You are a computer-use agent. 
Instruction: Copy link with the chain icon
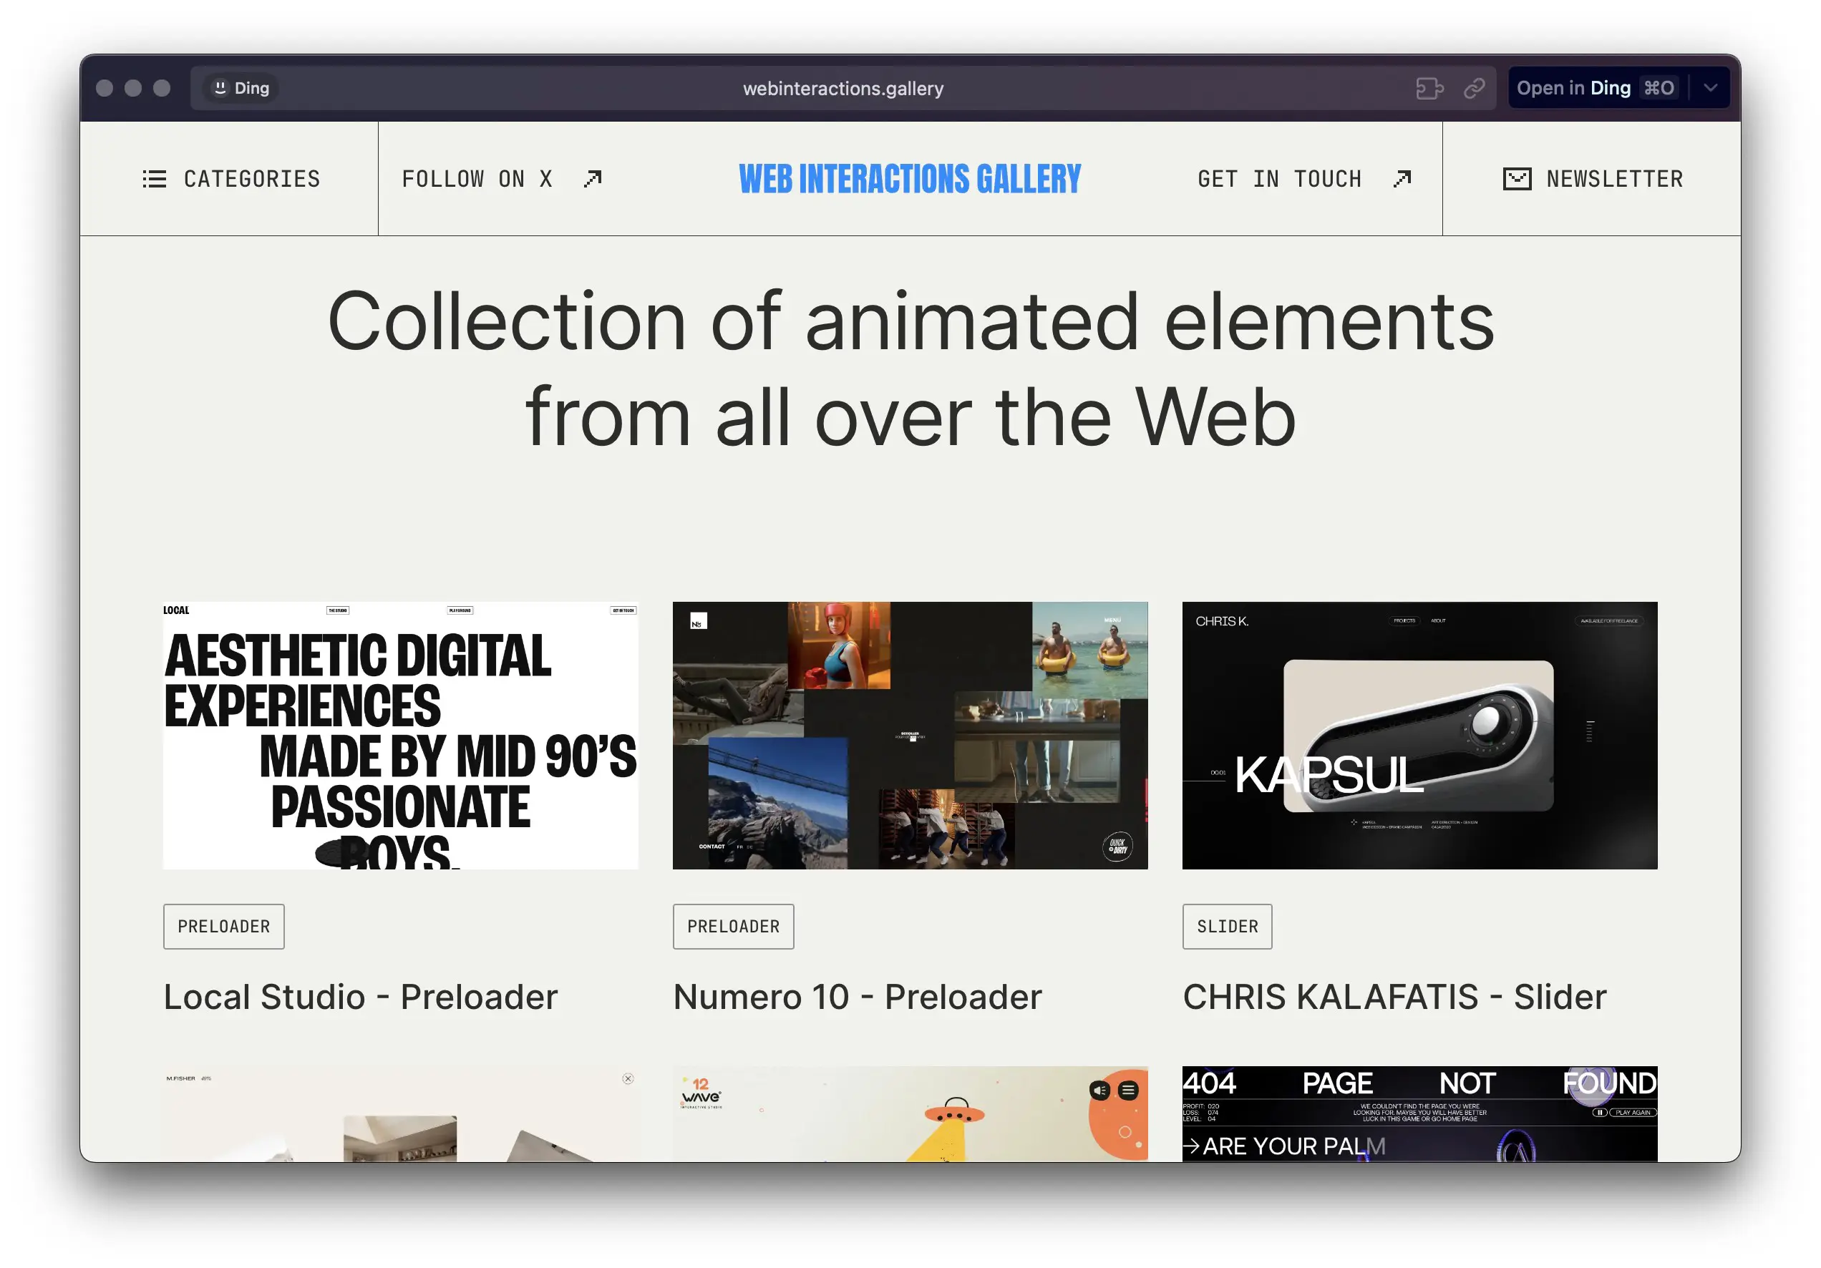point(1474,88)
